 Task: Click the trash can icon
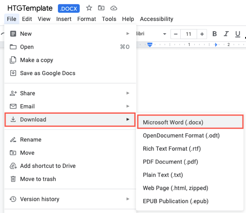[13, 179]
